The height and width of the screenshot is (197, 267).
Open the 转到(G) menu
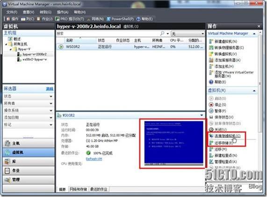point(45,12)
